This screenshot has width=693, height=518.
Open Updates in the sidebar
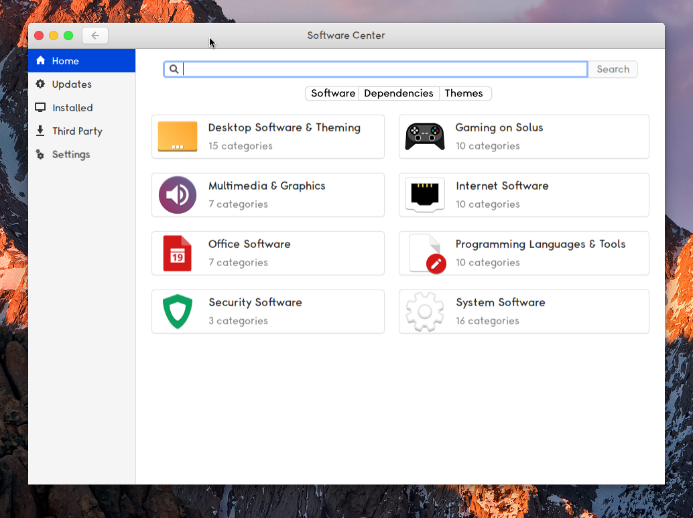(x=71, y=84)
